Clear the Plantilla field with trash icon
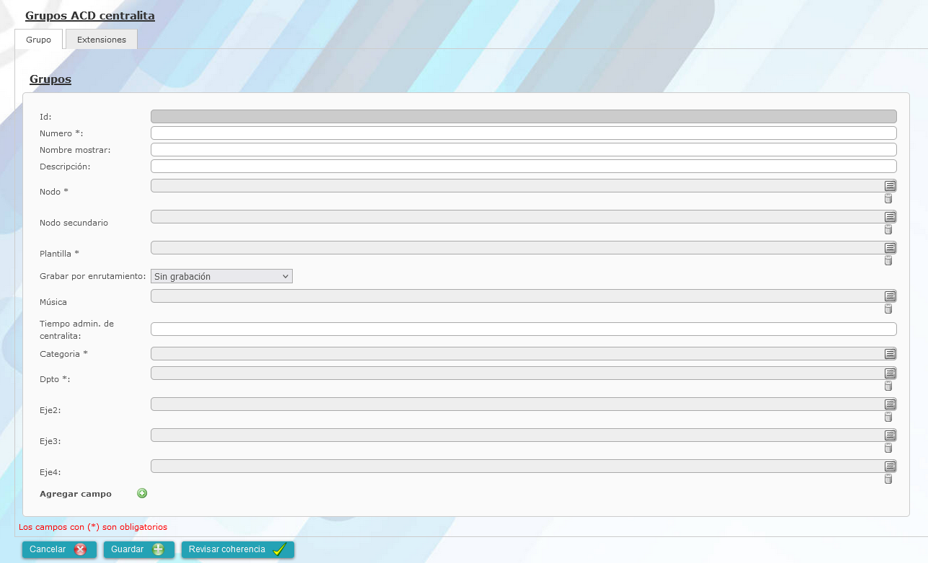The width and height of the screenshot is (928, 563). click(888, 260)
